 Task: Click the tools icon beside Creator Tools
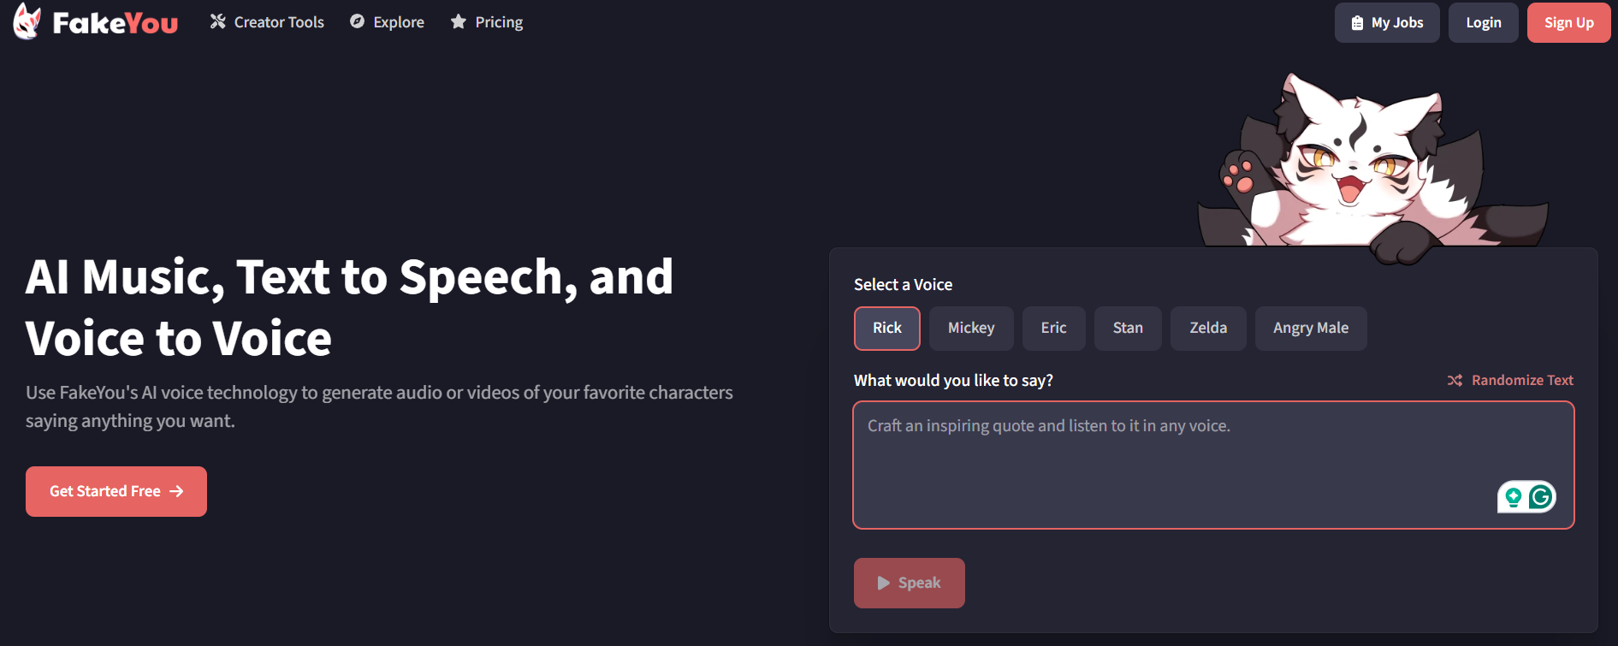[218, 22]
